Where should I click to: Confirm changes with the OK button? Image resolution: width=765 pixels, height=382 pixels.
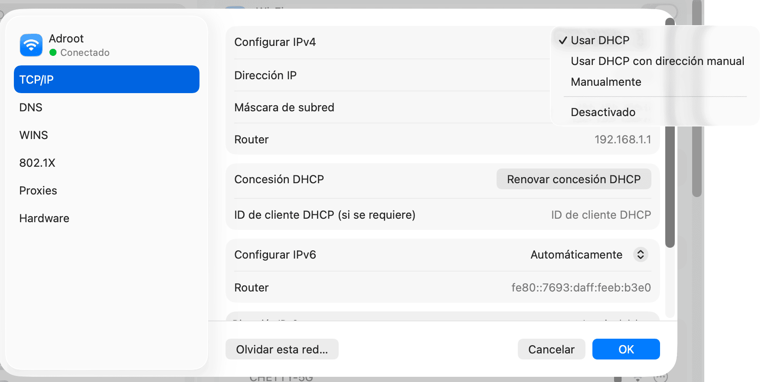tap(626, 349)
